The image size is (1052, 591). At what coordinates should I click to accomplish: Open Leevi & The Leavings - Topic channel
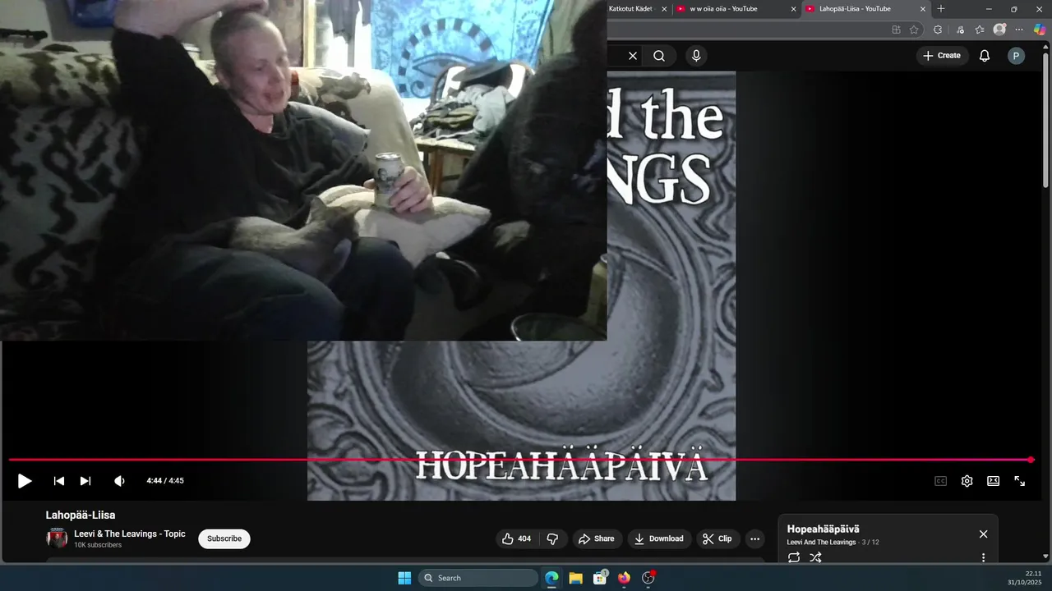(x=130, y=534)
